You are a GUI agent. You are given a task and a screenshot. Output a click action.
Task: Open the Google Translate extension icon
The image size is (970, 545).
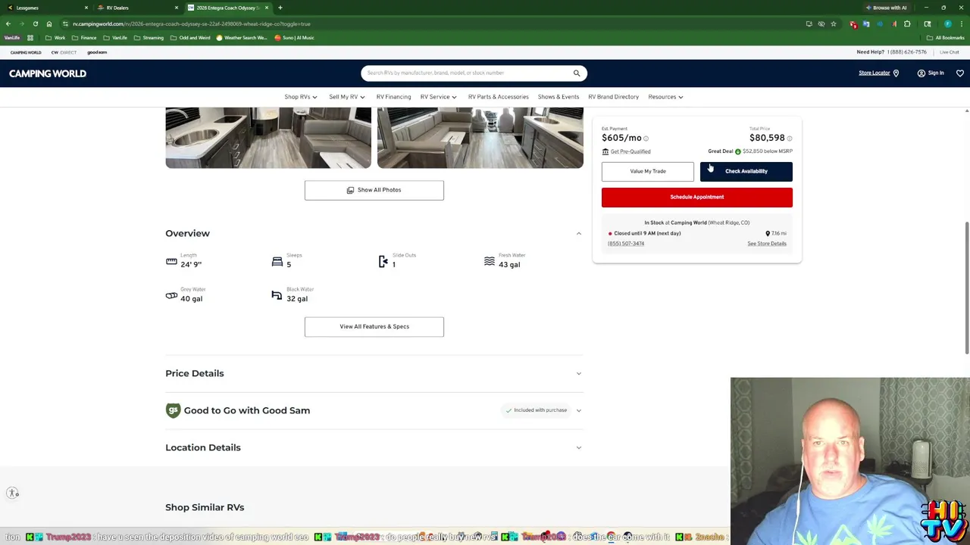point(866,23)
